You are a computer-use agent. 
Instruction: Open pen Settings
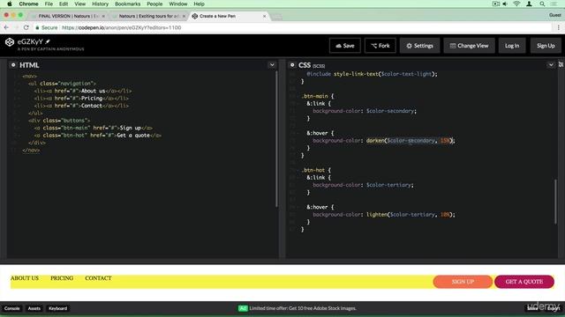420,46
